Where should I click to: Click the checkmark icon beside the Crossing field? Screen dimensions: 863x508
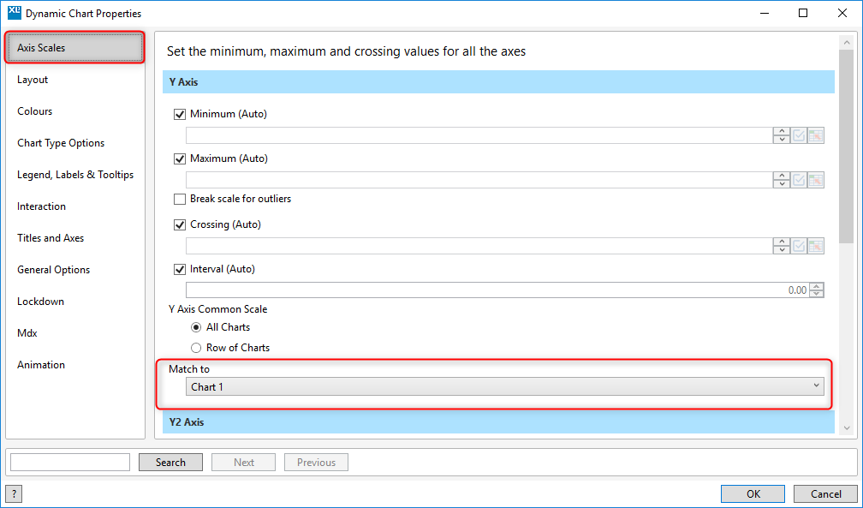tap(799, 246)
